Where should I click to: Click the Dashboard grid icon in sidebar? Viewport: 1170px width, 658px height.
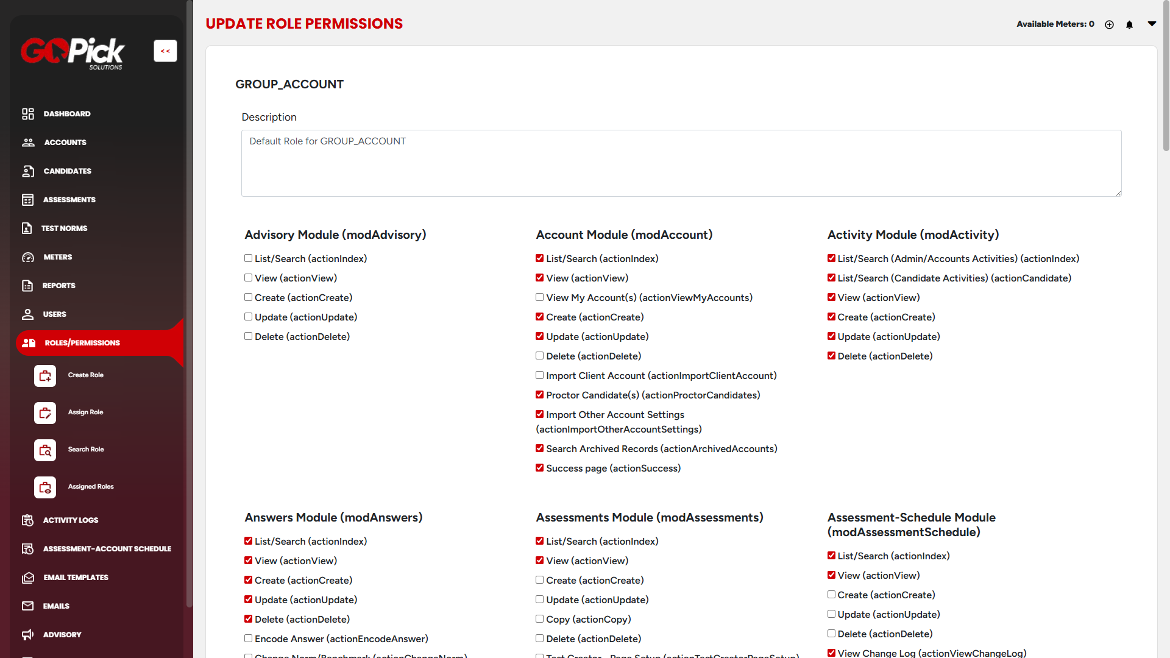pos(28,114)
